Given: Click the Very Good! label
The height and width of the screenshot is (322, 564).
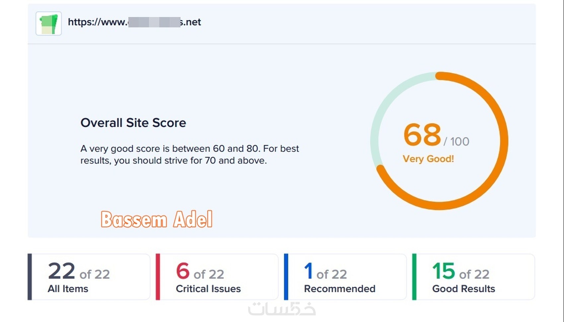Looking at the screenshot, I should tap(428, 159).
